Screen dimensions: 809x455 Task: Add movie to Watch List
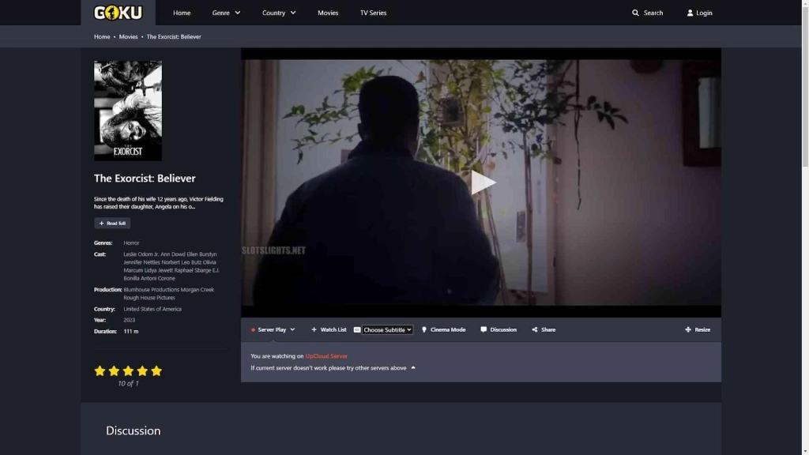(x=329, y=329)
